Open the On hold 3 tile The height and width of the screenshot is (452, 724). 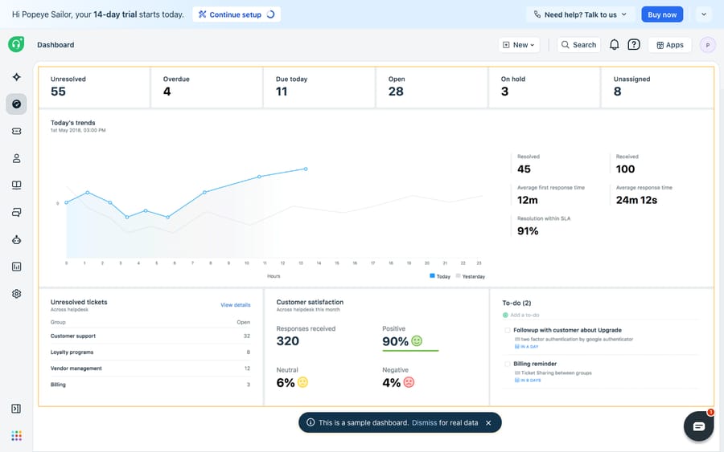click(x=545, y=88)
